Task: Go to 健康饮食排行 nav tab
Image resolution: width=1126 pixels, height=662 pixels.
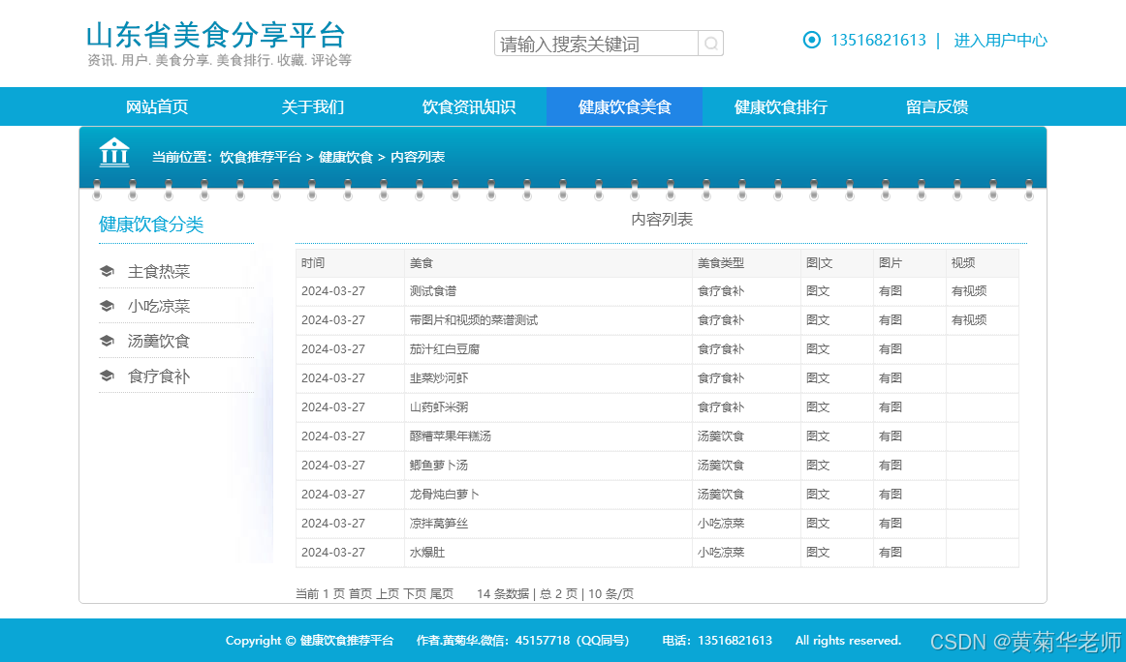Action: click(780, 106)
